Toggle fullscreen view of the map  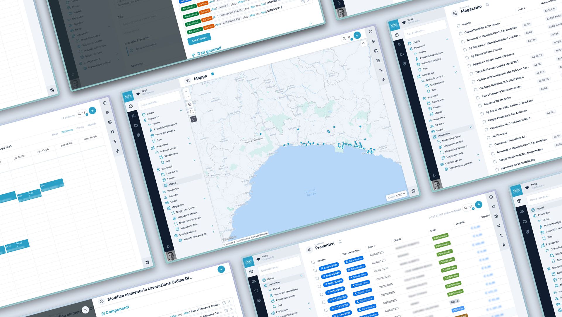pyautogui.click(x=192, y=112)
